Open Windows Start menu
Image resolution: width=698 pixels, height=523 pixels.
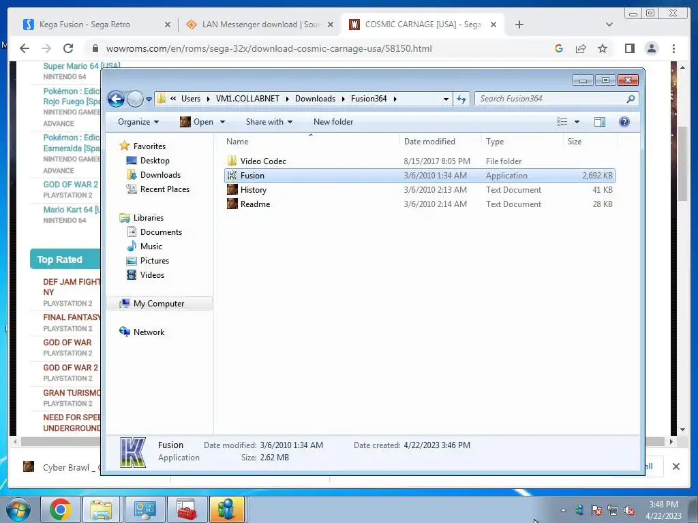coord(18,509)
